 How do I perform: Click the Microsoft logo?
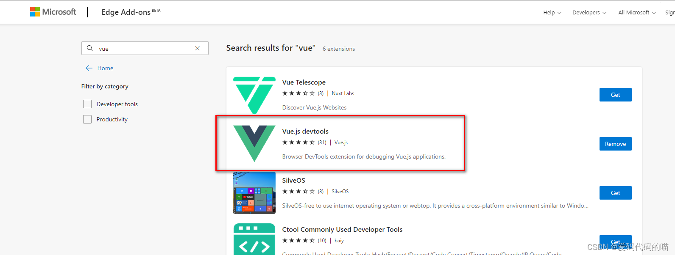(x=53, y=12)
